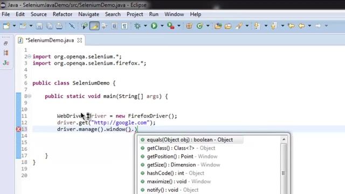Open the New Java Class dropdown arrow
345x194 pixels.
coord(208,26)
